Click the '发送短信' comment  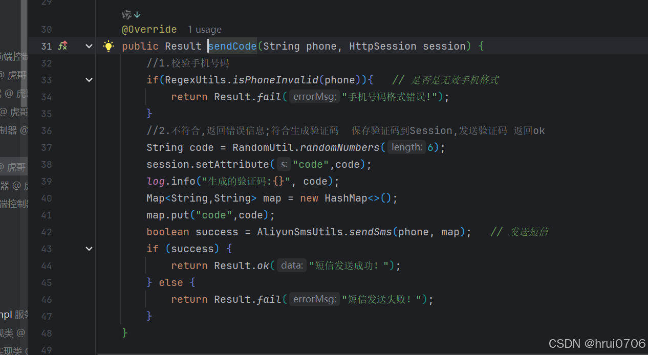point(519,232)
